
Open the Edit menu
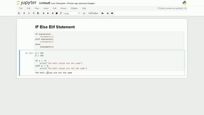[x=28, y=8]
